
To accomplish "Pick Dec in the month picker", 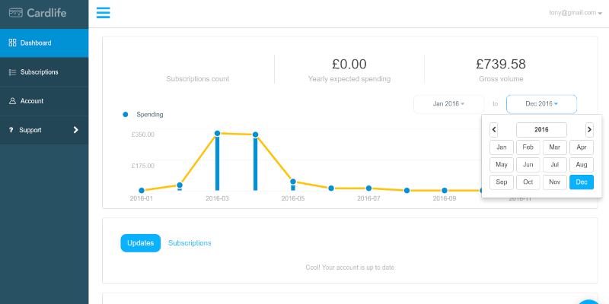I will point(581,182).
